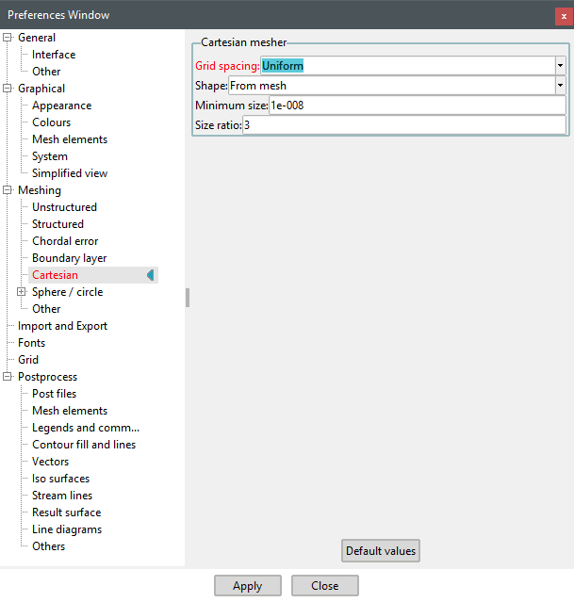The image size is (574, 602).
Task: Click the panel splitter handle
Action: [188, 298]
